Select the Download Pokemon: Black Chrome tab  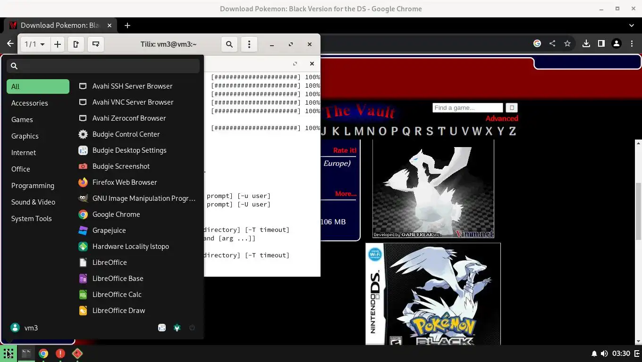click(60, 25)
